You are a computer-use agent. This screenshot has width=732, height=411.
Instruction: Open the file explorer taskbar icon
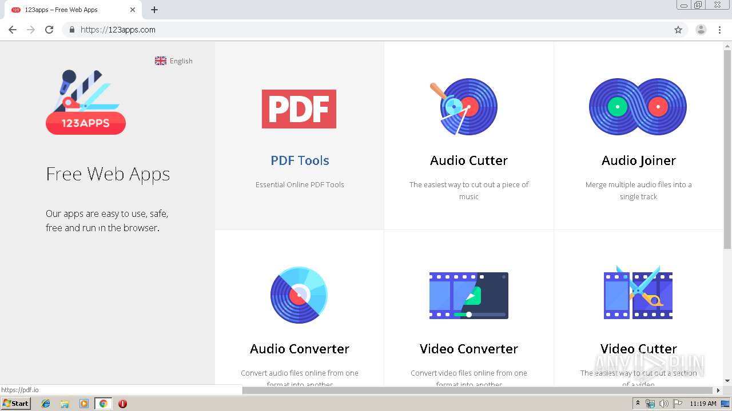[65, 404]
